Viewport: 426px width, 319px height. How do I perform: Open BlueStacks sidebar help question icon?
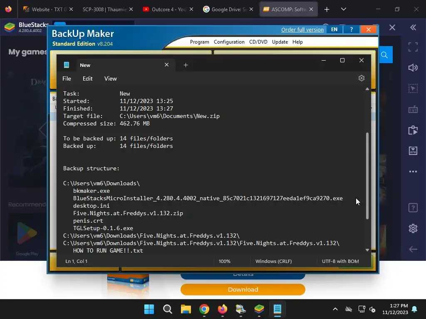pyautogui.click(x=413, y=208)
